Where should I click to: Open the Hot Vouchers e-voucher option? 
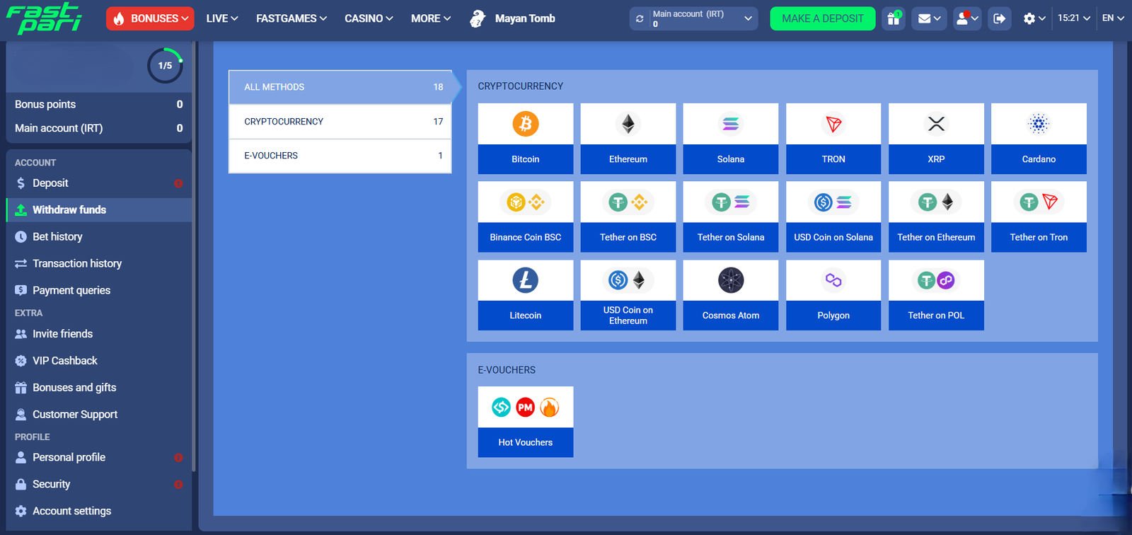(525, 422)
